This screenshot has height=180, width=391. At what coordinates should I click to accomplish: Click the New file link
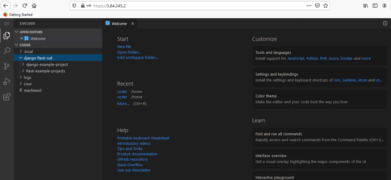[124, 46]
